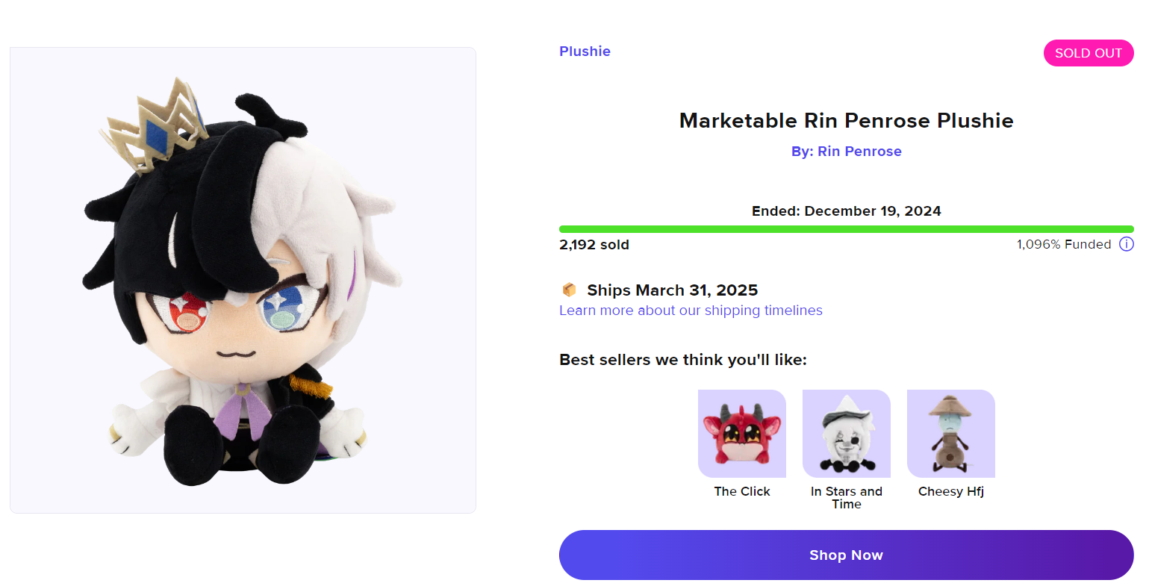Click the 1,096% Funded text
The image size is (1149, 586).
click(x=1063, y=244)
